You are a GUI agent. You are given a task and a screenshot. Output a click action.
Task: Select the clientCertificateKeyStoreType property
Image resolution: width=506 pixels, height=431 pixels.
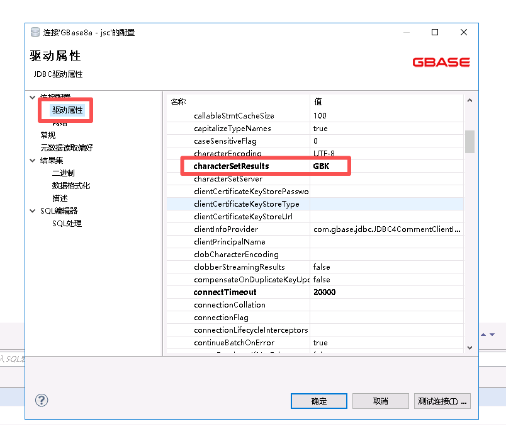[247, 204]
